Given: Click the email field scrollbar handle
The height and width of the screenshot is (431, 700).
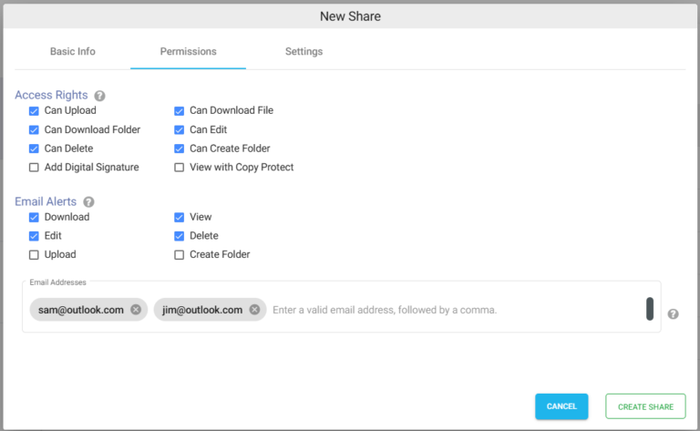Looking at the screenshot, I should pyautogui.click(x=650, y=309).
